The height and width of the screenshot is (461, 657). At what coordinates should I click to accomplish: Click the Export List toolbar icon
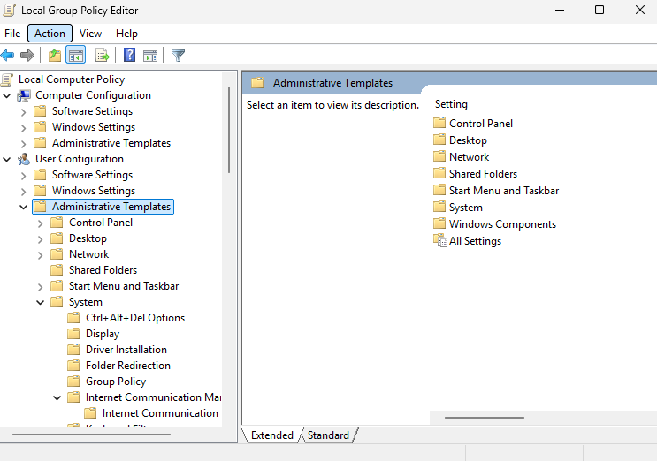103,56
